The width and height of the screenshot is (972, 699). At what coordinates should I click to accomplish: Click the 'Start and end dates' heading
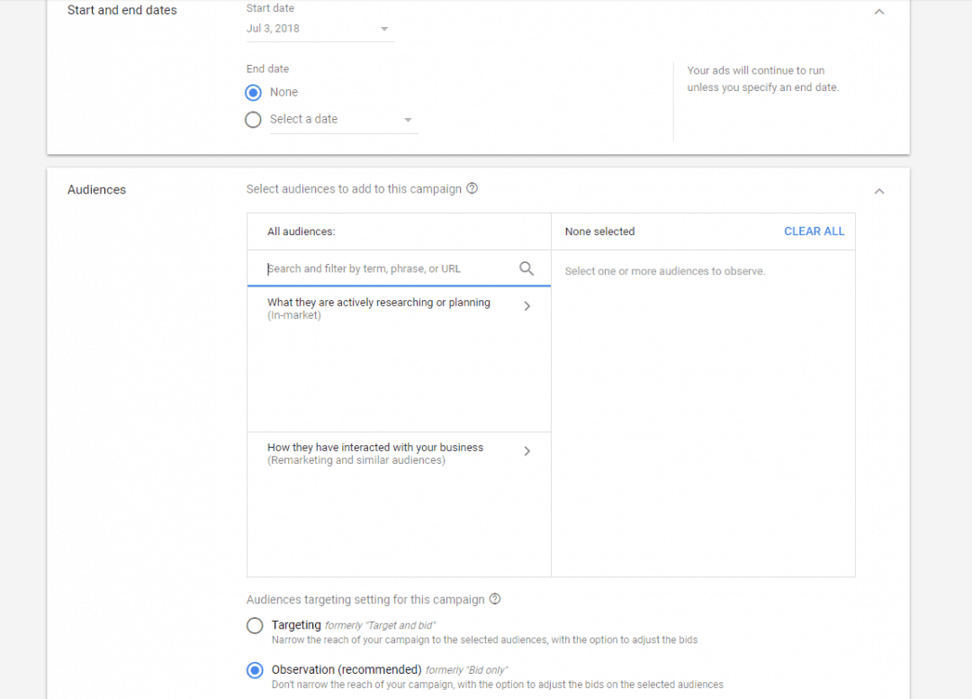(x=121, y=10)
